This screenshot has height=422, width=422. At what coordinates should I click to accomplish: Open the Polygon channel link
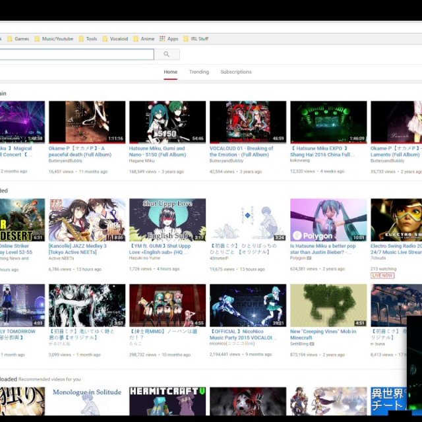tap(297, 258)
